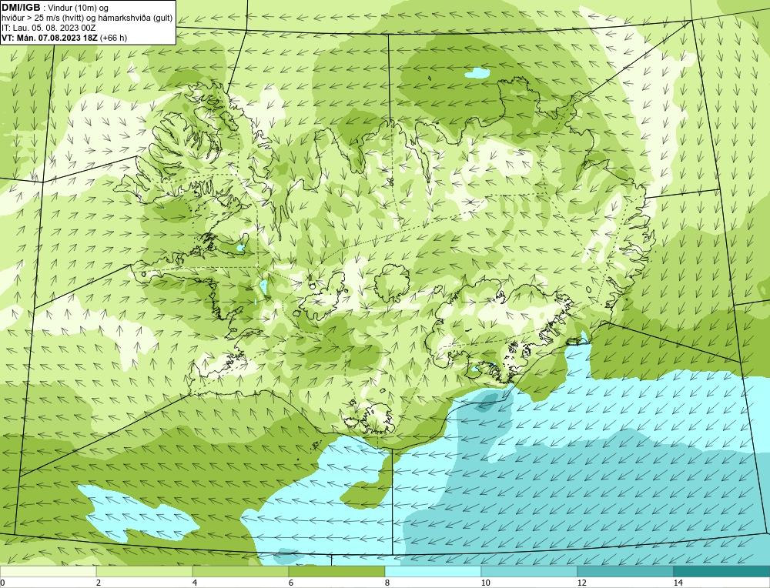Click the legend swatch above 14 m/s
The height and width of the screenshot is (588, 770).
point(721,571)
